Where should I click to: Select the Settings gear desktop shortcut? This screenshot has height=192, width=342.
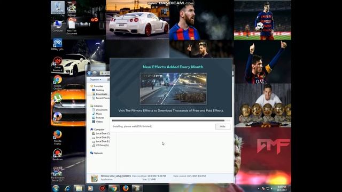coord(72,9)
